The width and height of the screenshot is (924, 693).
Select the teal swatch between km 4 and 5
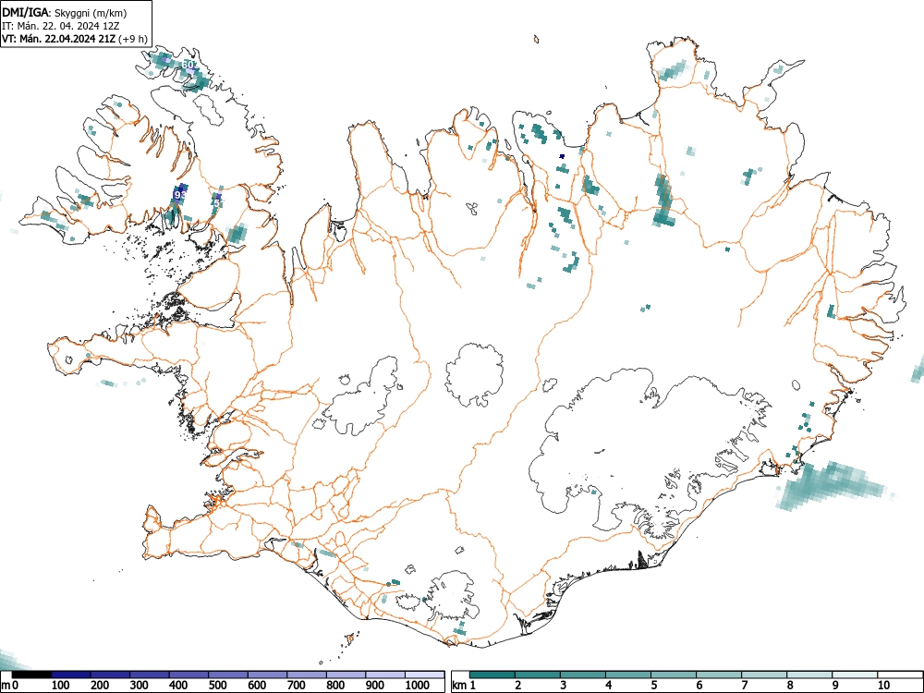pos(628,675)
